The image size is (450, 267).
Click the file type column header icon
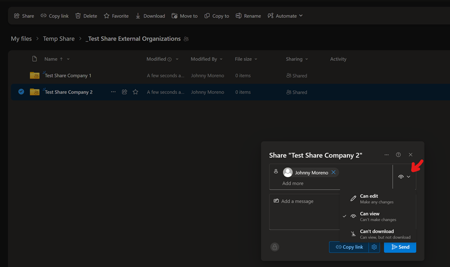pos(34,59)
